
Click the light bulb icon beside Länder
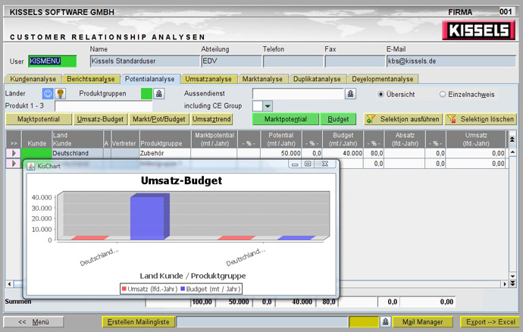[60, 94]
